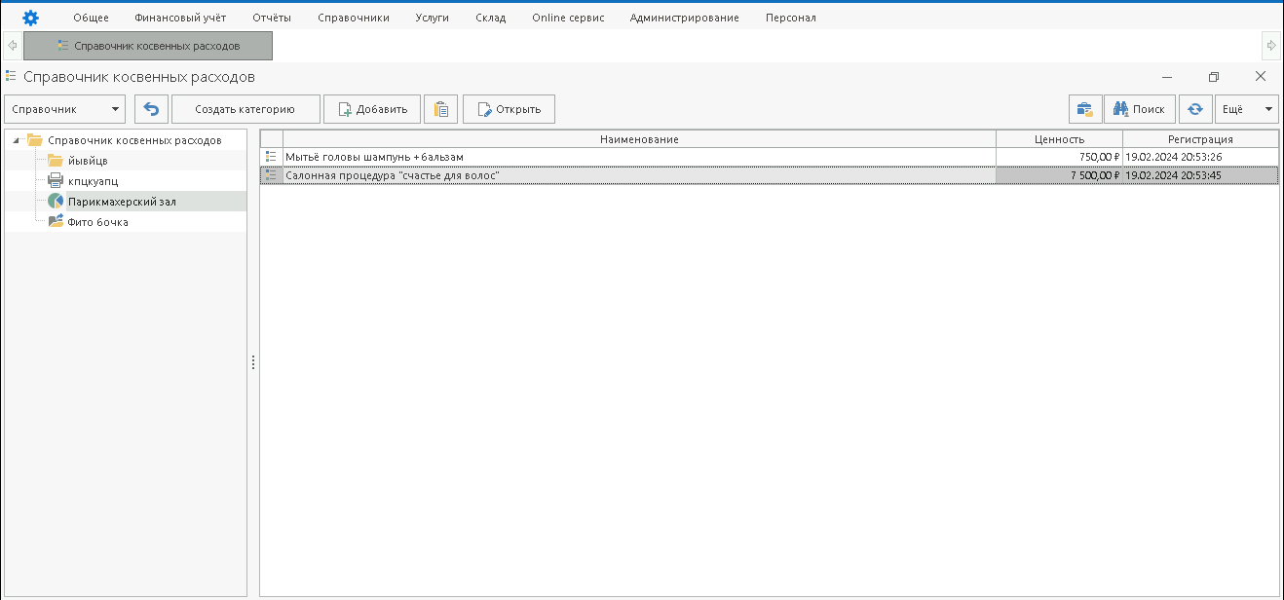Select the printer icon item кпцкуапц
This screenshot has height=600, width=1284.
tap(93, 181)
